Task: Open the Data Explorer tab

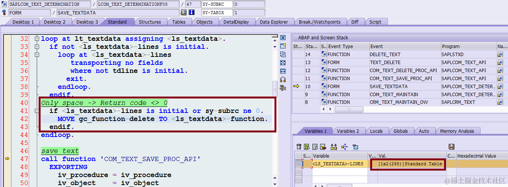Action: tap(274, 22)
